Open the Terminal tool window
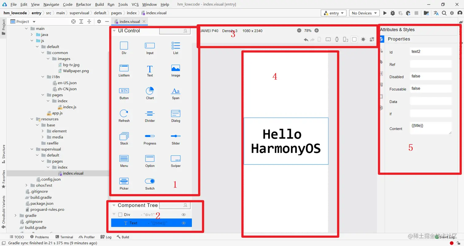The image size is (464, 246). pyautogui.click(x=64, y=237)
